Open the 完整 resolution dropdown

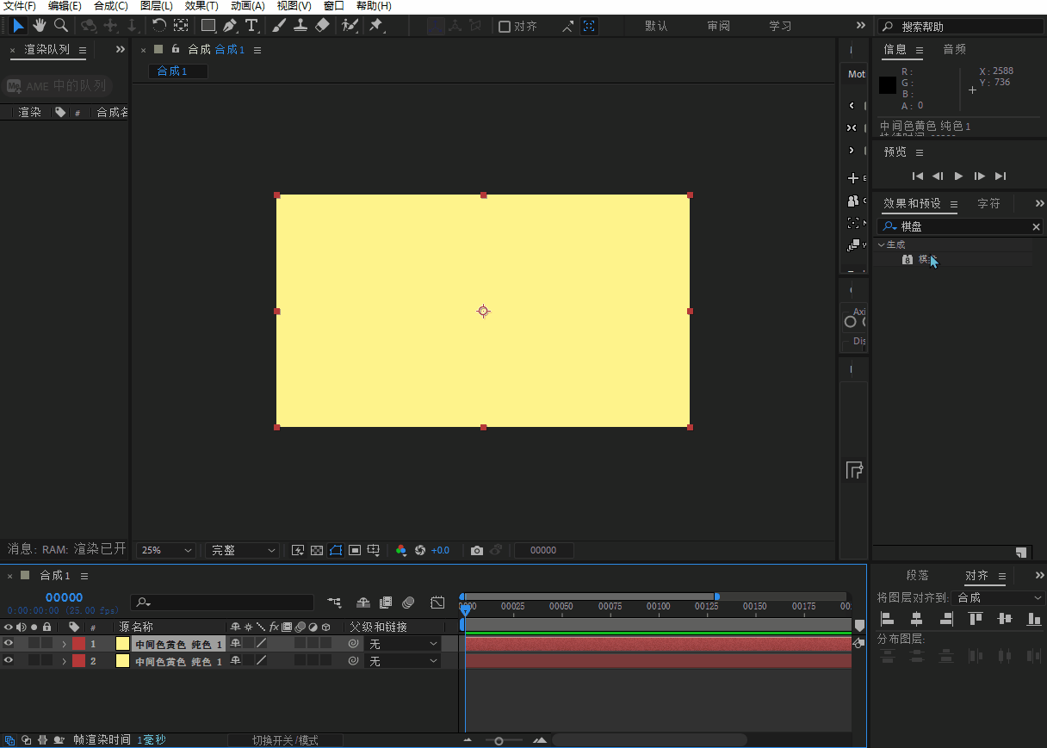(243, 550)
